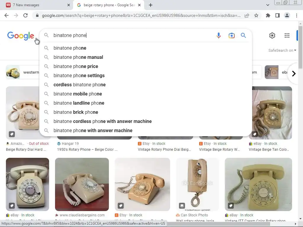Select suggestion 'binatone phone manual'
The width and height of the screenshot is (303, 227).
[146, 57]
